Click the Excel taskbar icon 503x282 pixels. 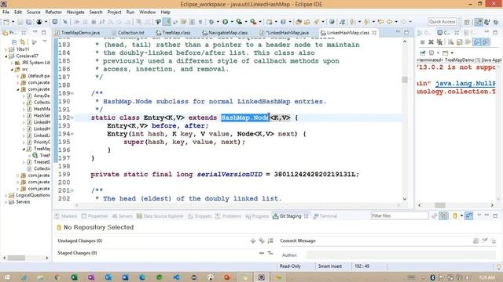[x=75, y=277]
